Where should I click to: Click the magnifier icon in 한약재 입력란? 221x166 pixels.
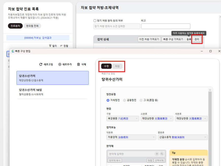[x=162, y=154]
